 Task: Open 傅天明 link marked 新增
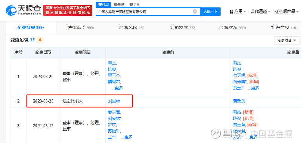point(239,75)
